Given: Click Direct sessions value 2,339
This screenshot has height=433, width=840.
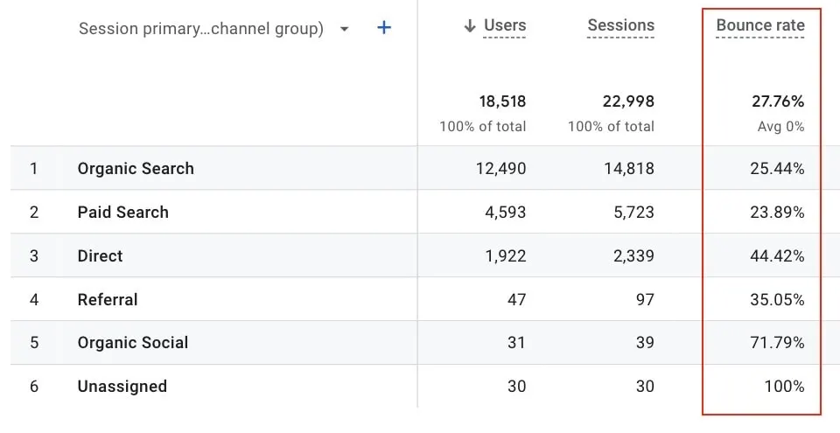Looking at the screenshot, I should [633, 255].
